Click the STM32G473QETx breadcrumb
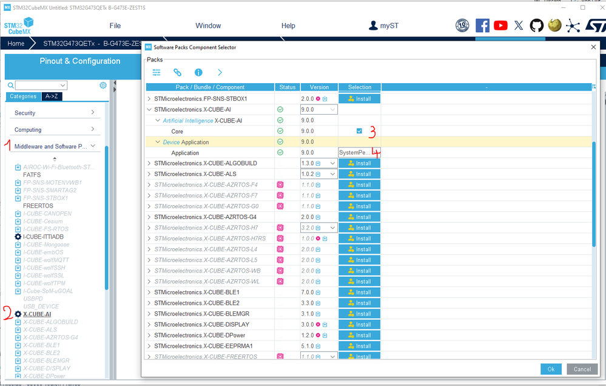606x386 pixels. click(92, 43)
